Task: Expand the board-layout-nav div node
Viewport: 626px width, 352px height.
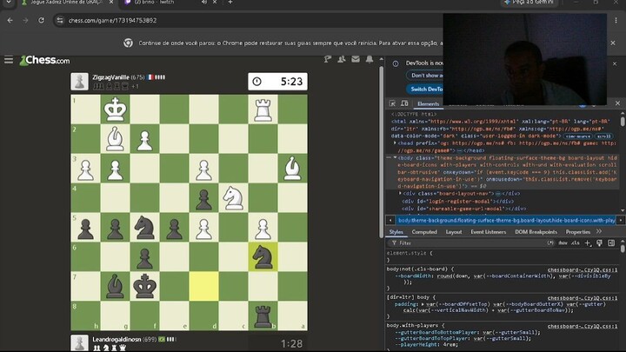Action: coord(401,194)
